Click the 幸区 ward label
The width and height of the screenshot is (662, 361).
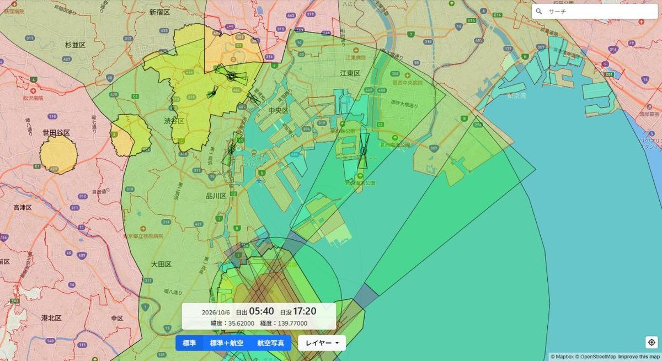point(117,318)
